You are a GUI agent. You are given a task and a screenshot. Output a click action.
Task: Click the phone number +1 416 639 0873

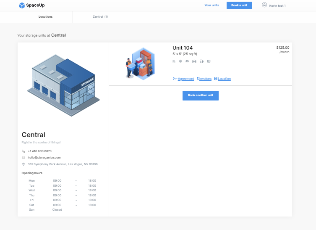pyautogui.click(x=40, y=151)
